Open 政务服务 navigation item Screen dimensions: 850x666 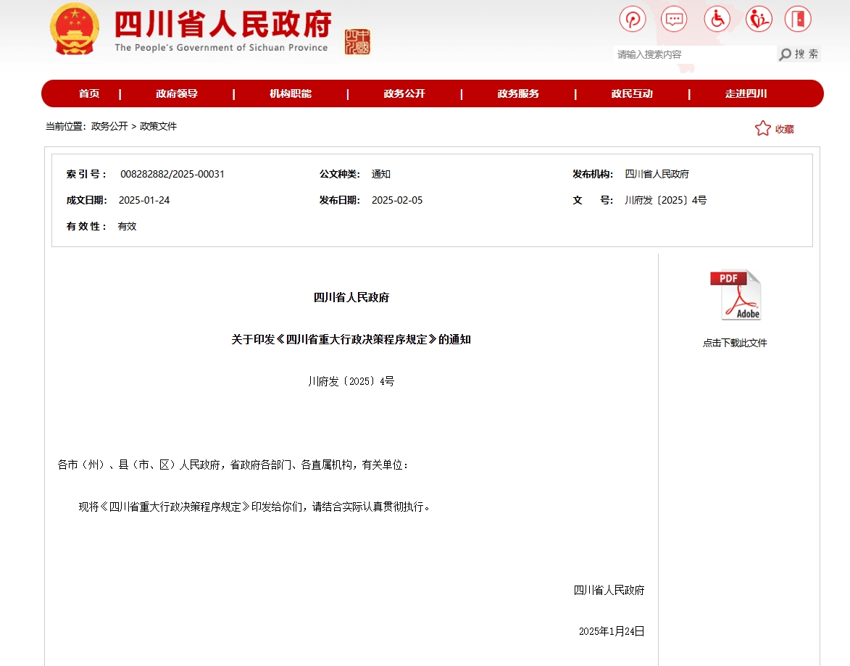(518, 93)
